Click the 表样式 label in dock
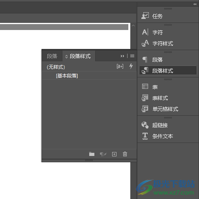 (160, 98)
